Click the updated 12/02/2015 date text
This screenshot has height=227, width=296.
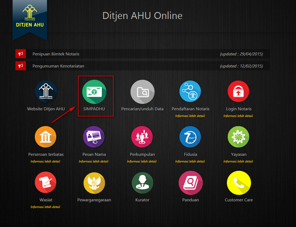(x=241, y=66)
